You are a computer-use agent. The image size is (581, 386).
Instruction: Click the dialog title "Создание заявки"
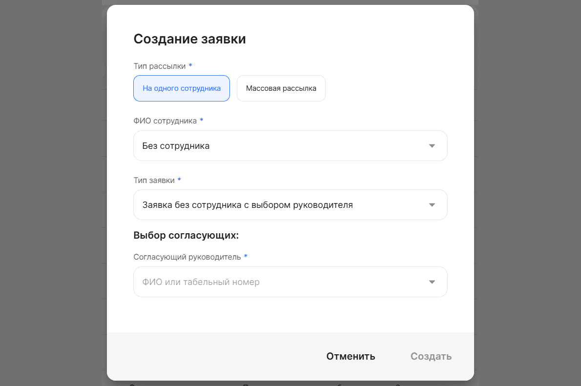pyautogui.click(x=190, y=39)
